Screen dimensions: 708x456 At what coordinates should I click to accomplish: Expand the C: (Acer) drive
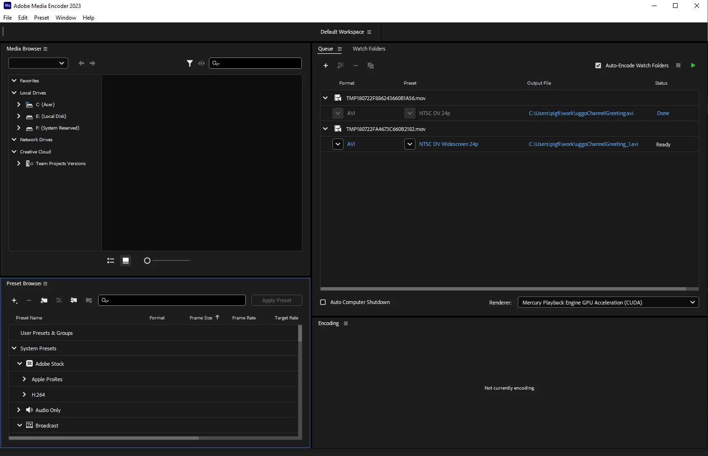[19, 104]
